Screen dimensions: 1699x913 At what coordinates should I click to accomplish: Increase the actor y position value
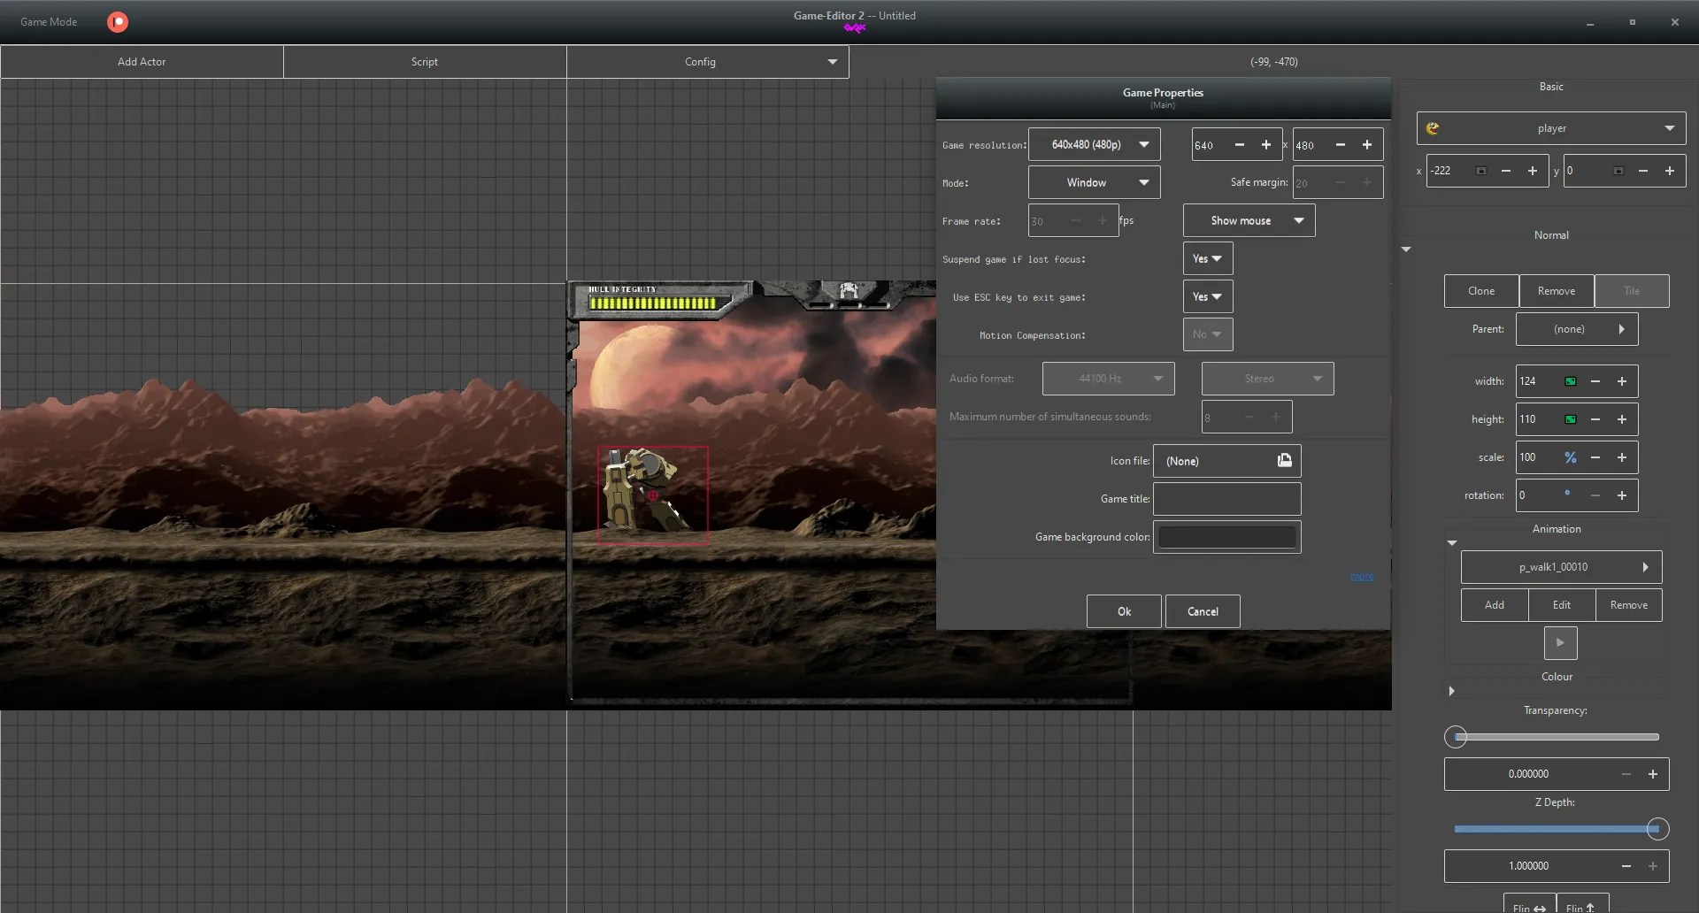click(x=1670, y=171)
